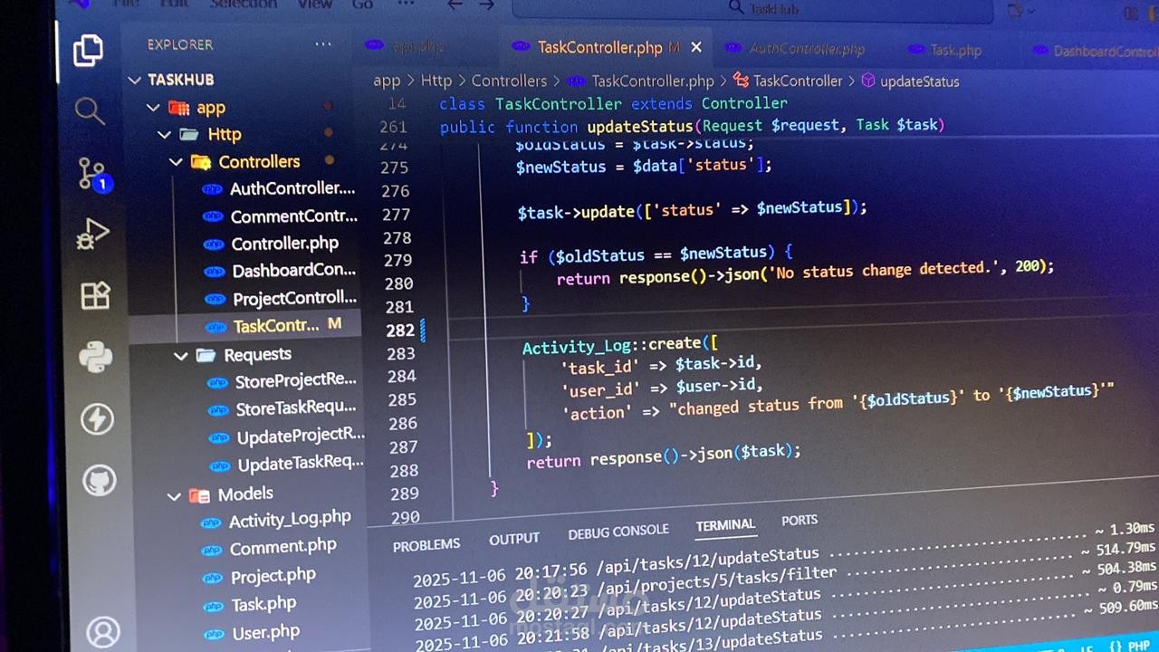Switch to the TaskController.php tab

599,47
